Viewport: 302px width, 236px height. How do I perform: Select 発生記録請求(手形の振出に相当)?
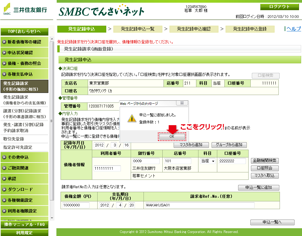[24, 86]
